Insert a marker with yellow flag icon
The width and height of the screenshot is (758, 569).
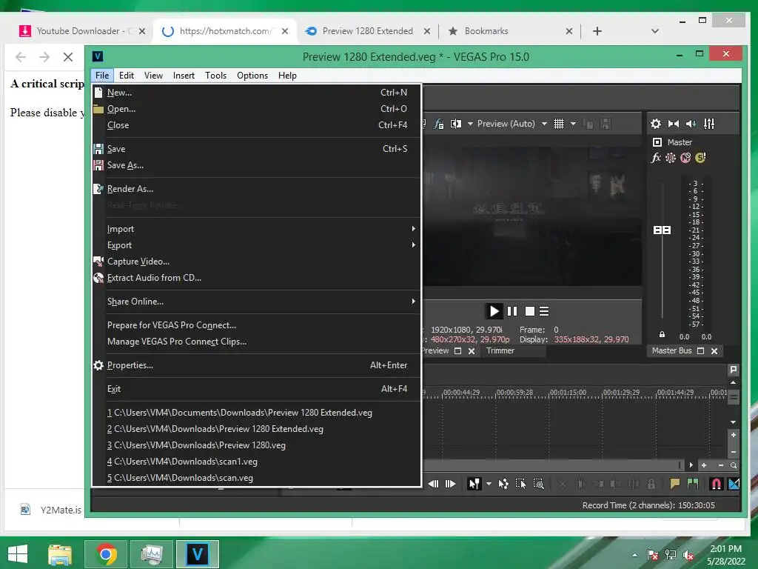[675, 484]
